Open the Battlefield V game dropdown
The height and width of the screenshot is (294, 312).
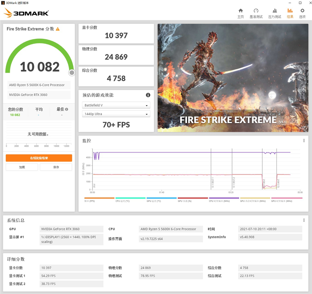coord(116,105)
